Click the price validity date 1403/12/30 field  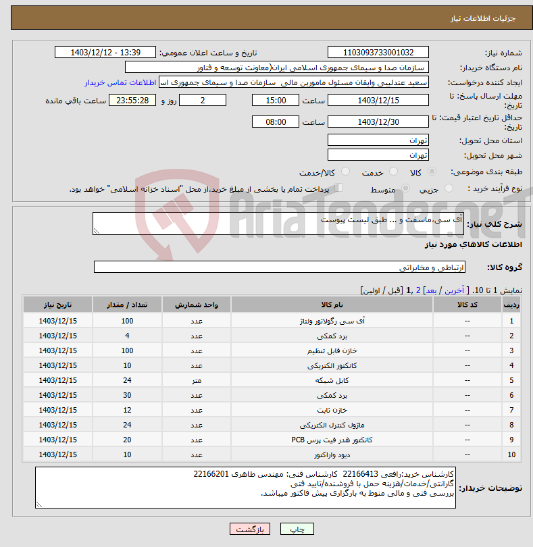click(x=378, y=122)
